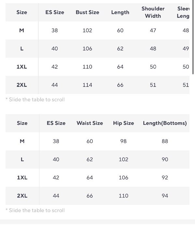195x225 pixels.
Task: Click the Hip Size column header
Action: pyautogui.click(x=123, y=123)
